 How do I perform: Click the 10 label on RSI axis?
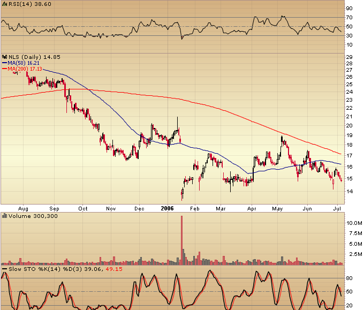[350, 44]
